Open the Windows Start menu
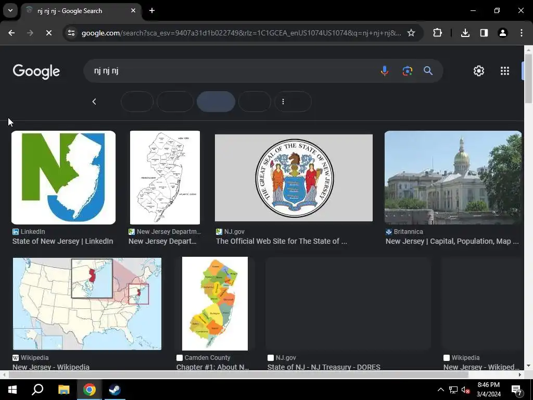 [x=12, y=390]
